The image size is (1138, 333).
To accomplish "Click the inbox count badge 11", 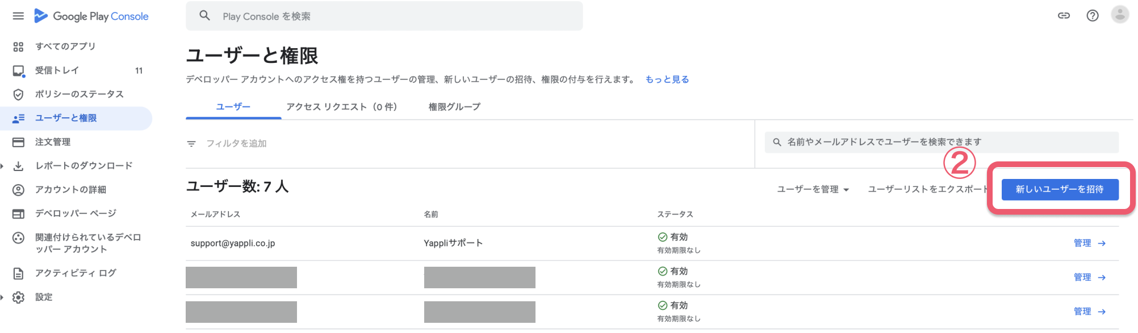I will click(x=139, y=71).
